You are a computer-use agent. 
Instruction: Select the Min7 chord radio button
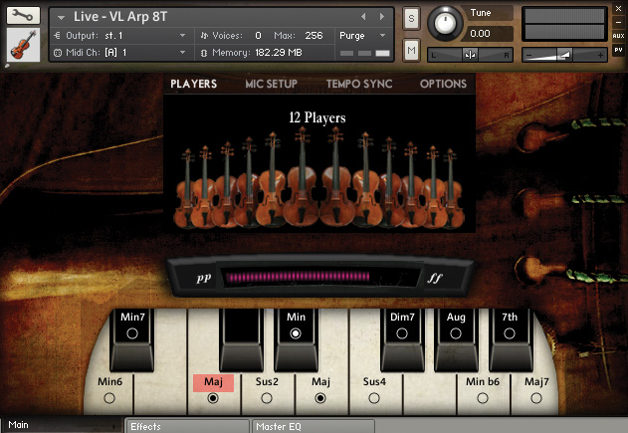tap(131, 334)
